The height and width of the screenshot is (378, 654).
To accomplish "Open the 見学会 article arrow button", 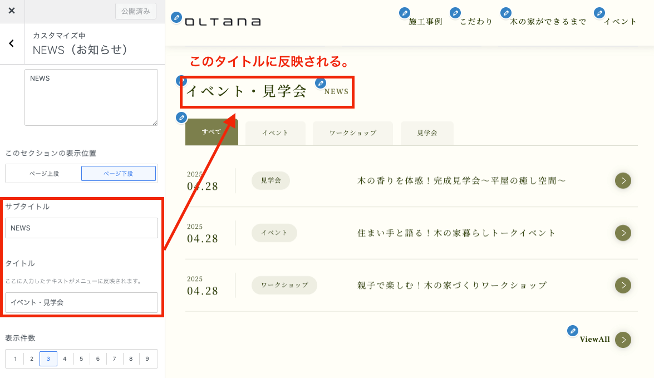I will click(623, 180).
